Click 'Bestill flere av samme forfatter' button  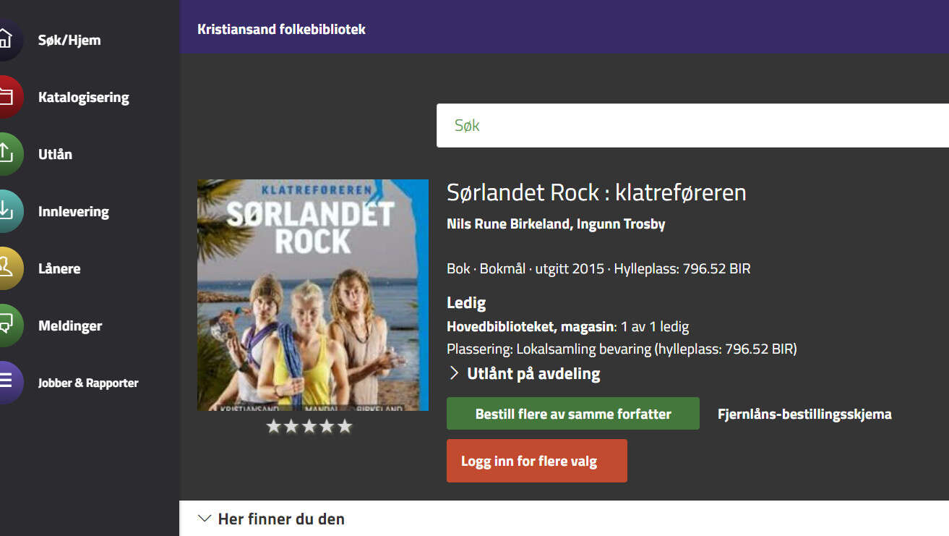(x=573, y=414)
